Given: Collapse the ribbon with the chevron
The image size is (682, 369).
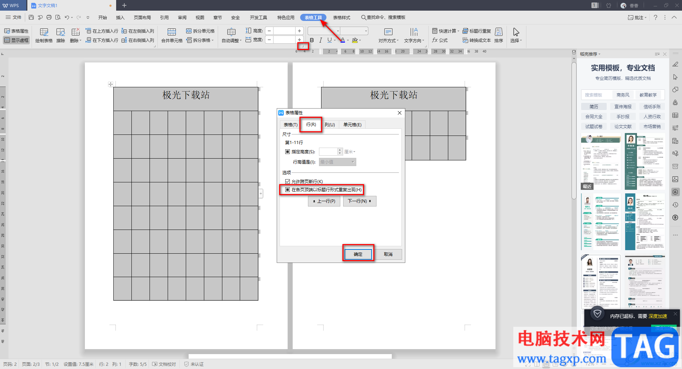Looking at the screenshot, I should [674, 17].
